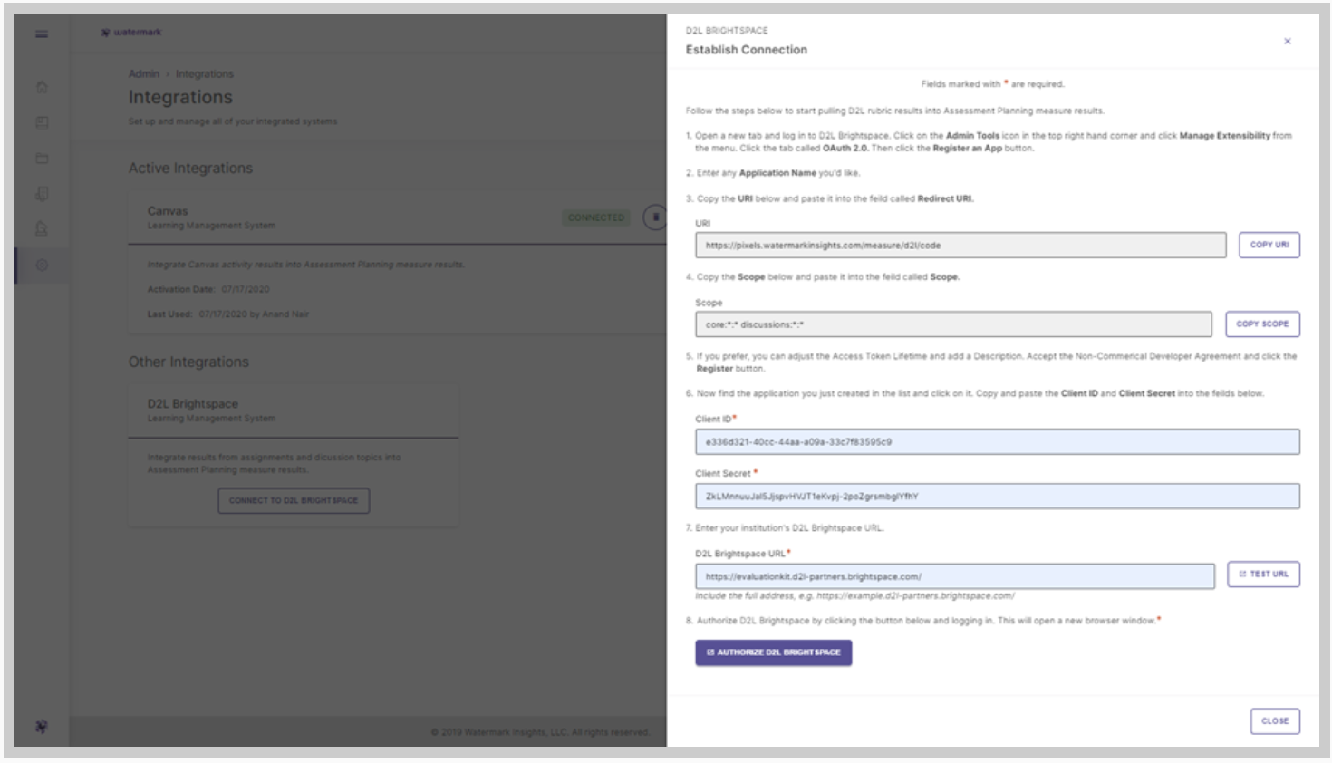This screenshot has width=1332, height=763.
Task: Click the Copy URI button
Action: pos(1269,245)
